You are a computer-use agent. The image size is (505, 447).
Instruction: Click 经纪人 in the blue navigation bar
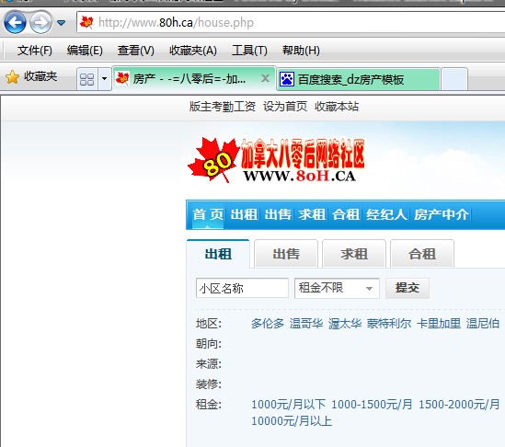[x=386, y=214]
